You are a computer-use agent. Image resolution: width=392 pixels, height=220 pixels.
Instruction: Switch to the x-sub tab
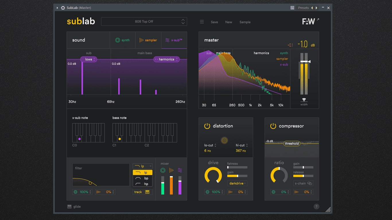pos(174,40)
